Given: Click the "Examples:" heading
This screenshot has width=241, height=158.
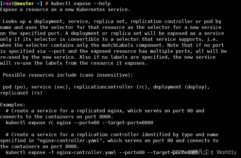Looking at the screenshot, I should pyautogui.click(x=13, y=105).
